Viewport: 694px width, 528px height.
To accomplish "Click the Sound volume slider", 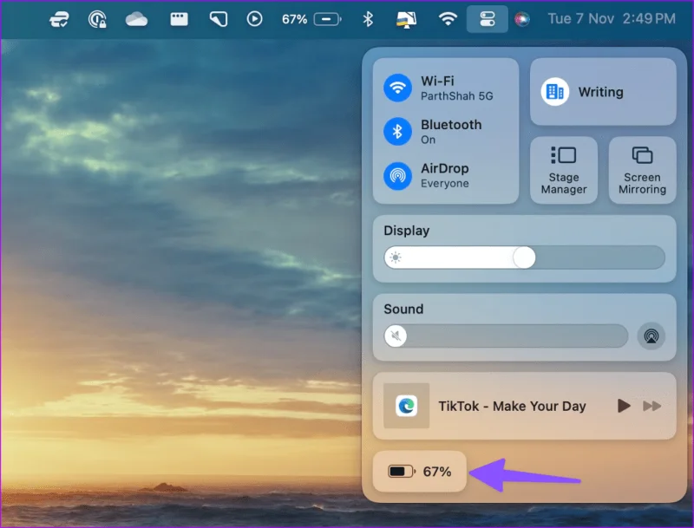I will coord(506,336).
